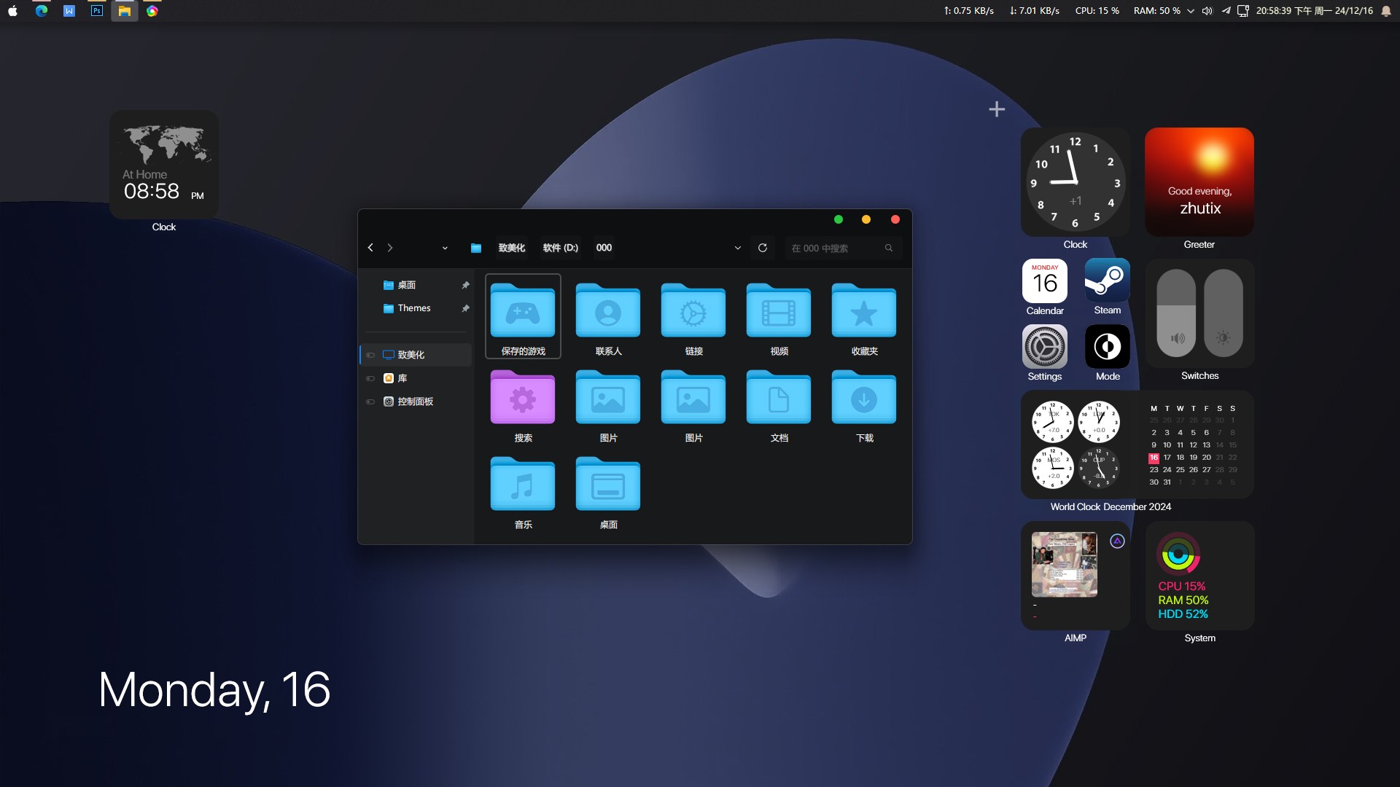Click the 软件 (D:) breadcrumb segment
This screenshot has height=787, width=1400.
click(560, 248)
